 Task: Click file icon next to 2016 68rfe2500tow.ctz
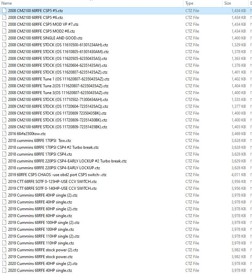point(4,134)
